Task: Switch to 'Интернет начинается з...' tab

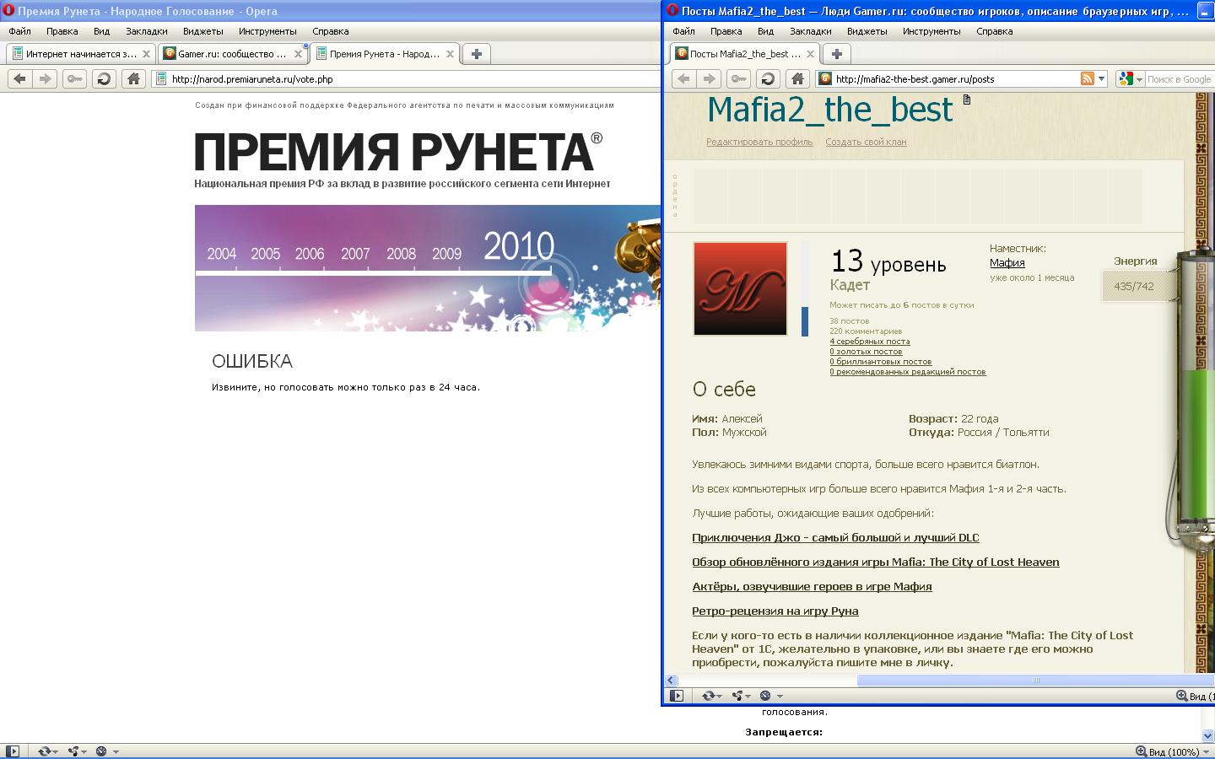Action: click(81, 53)
